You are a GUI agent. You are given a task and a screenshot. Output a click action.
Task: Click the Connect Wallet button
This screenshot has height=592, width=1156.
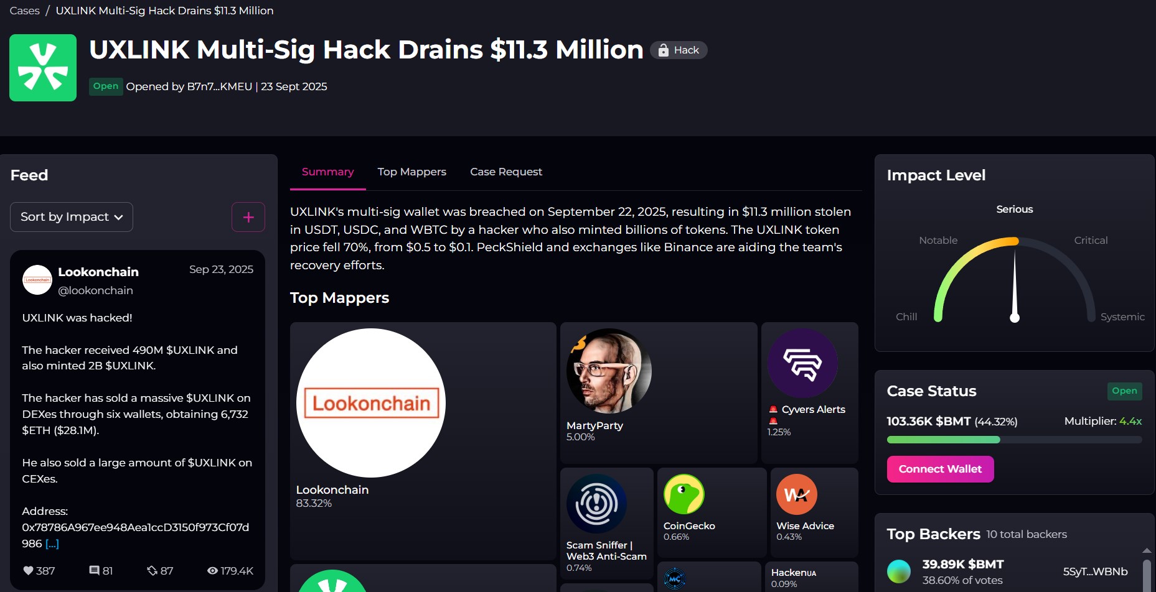[x=940, y=469]
